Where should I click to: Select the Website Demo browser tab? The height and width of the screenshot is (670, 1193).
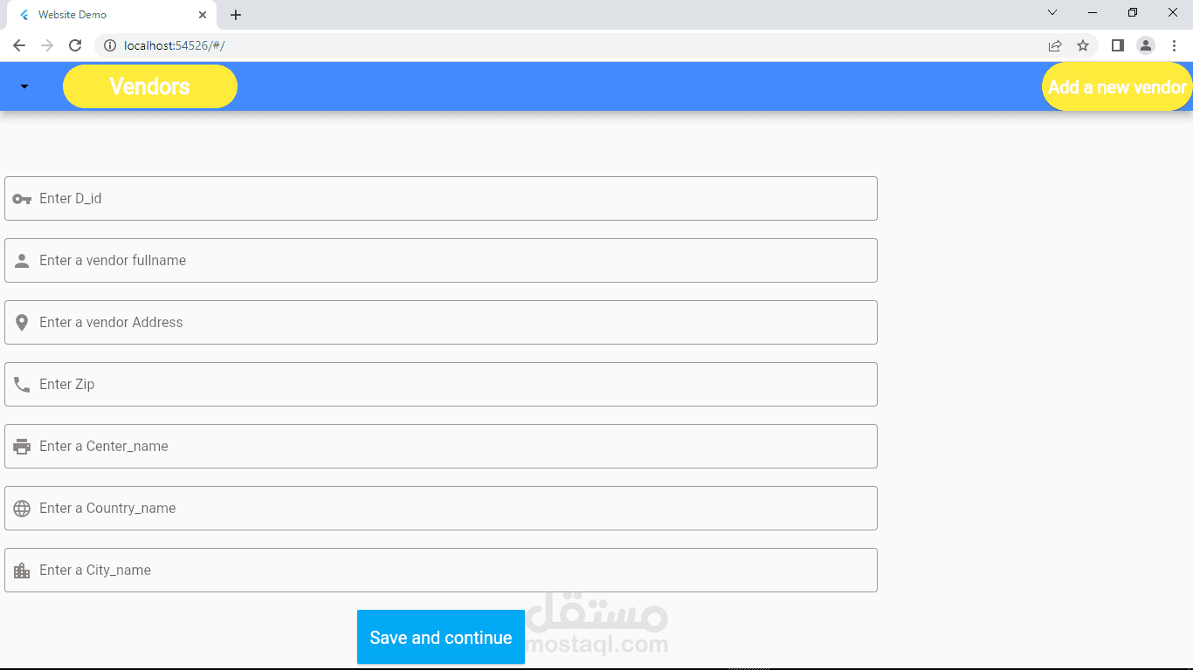105,15
